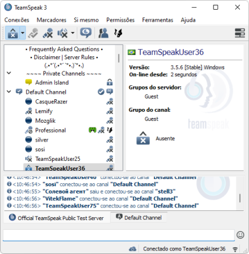Viewport: 249px width, 254px height.
Task: Open the Ferramentas menu
Action: [x=158, y=20]
